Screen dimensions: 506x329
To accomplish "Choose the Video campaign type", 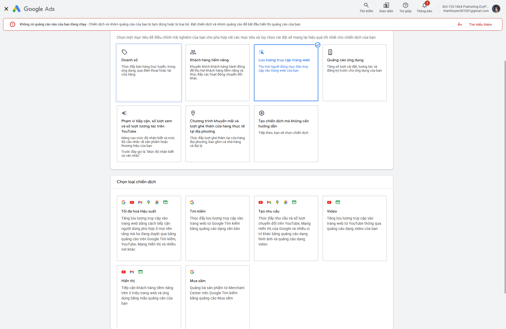I will tap(354, 228).
